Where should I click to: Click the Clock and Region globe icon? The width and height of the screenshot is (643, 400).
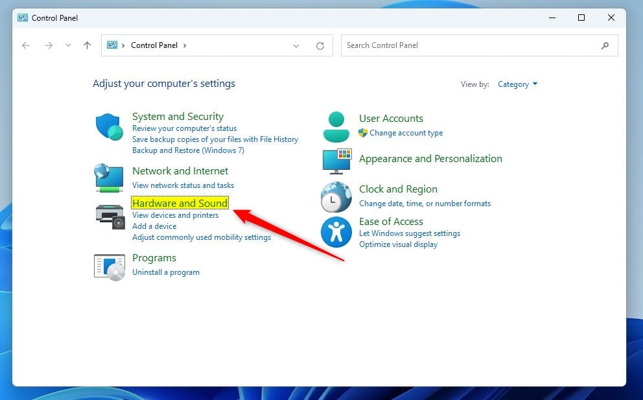point(336,197)
